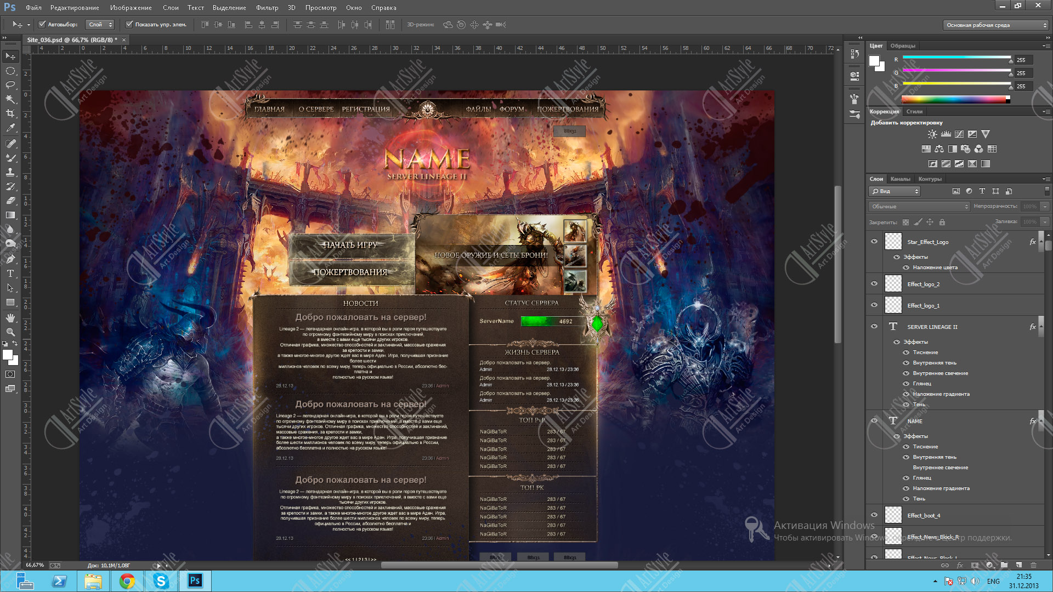Toggle Gloss effect on SERVER LINEAGE II

coord(906,384)
